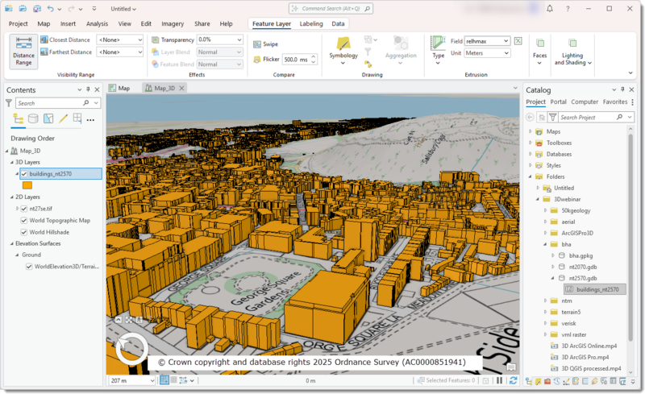Screen dimensions: 645x394
Task: Open the Help question mark
Action: tap(568, 9)
